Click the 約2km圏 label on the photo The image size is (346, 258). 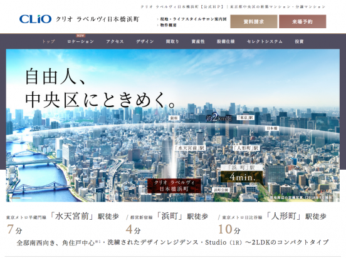219,118
